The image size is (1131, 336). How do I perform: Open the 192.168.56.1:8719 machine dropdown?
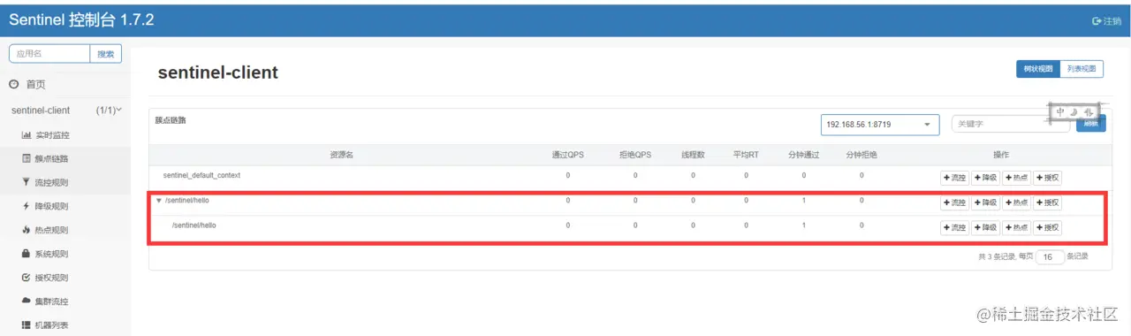[879, 125]
